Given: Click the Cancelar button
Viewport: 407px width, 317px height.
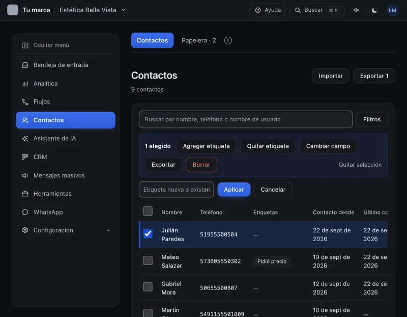Looking at the screenshot, I should (273, 190).
